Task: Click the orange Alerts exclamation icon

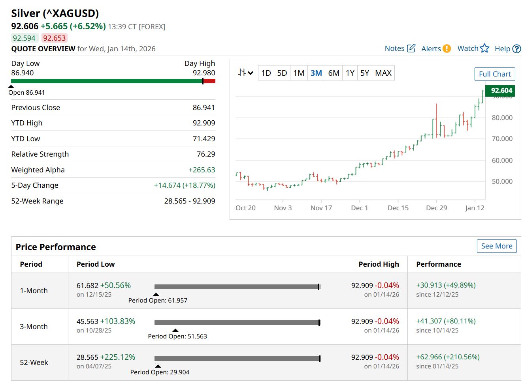Action: [447, 49]
